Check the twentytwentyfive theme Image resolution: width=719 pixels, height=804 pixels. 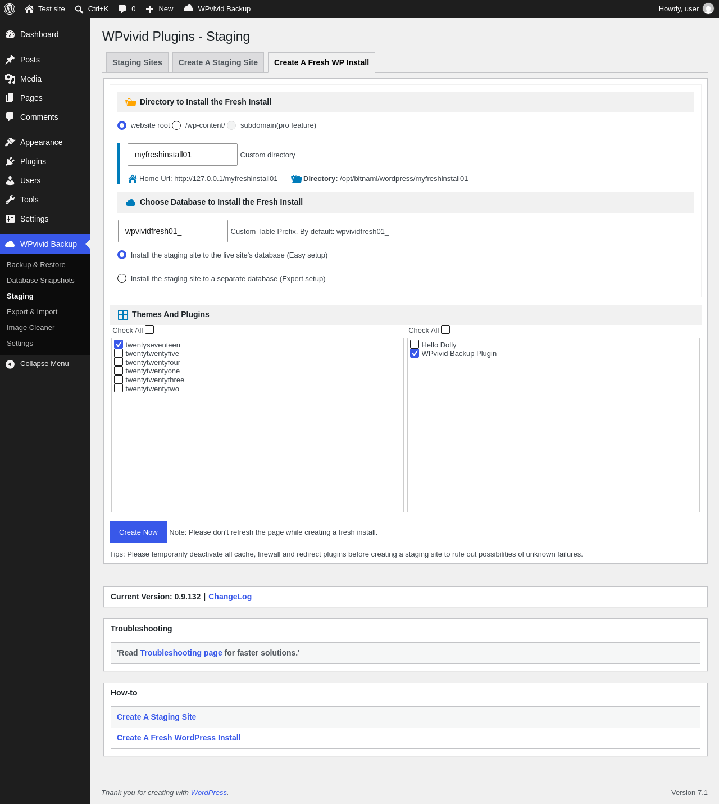(119, 353)
